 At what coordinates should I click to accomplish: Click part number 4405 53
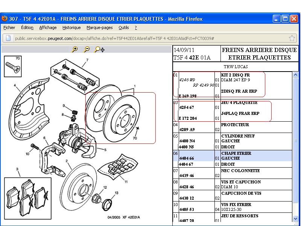point(186,209)
